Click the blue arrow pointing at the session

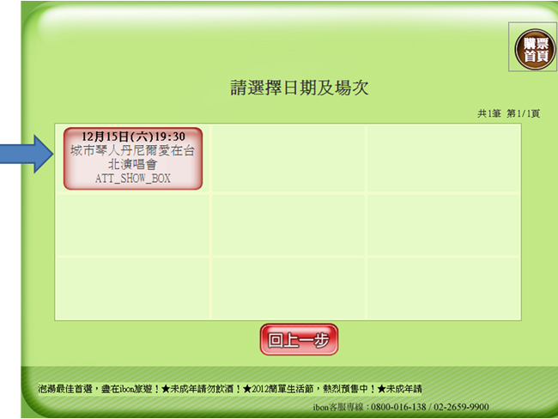point(27,155)
